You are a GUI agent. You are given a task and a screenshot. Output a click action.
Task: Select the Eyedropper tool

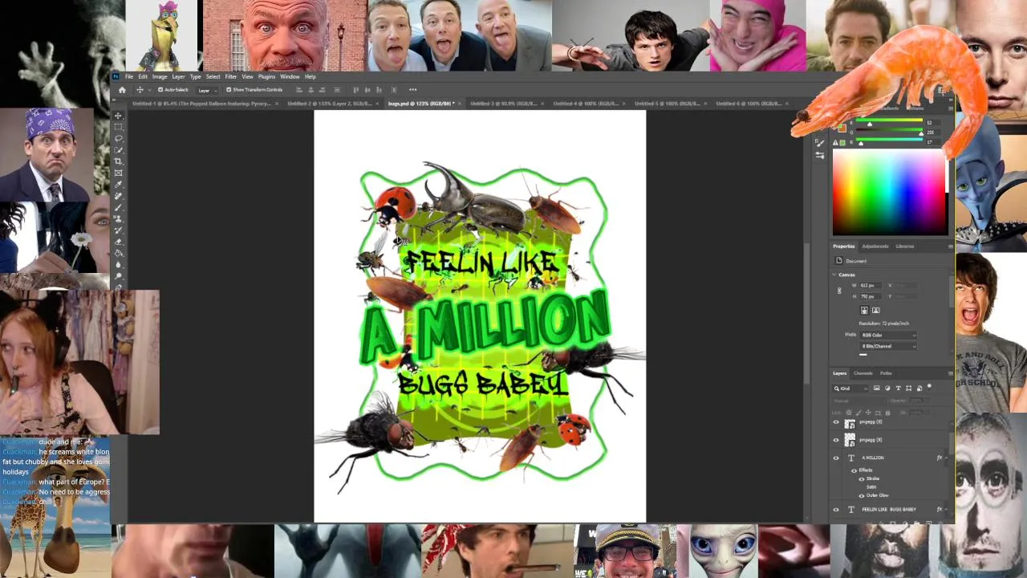(x=118, y=185)
